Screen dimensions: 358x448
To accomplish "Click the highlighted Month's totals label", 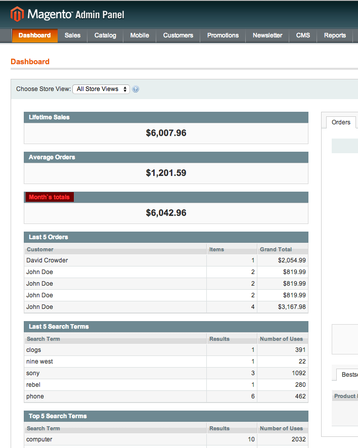I will (50, 197).
